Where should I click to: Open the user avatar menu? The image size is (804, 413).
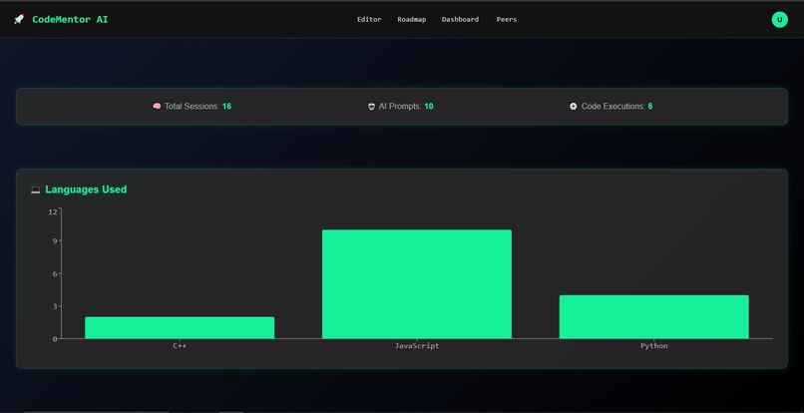[779, 20]
